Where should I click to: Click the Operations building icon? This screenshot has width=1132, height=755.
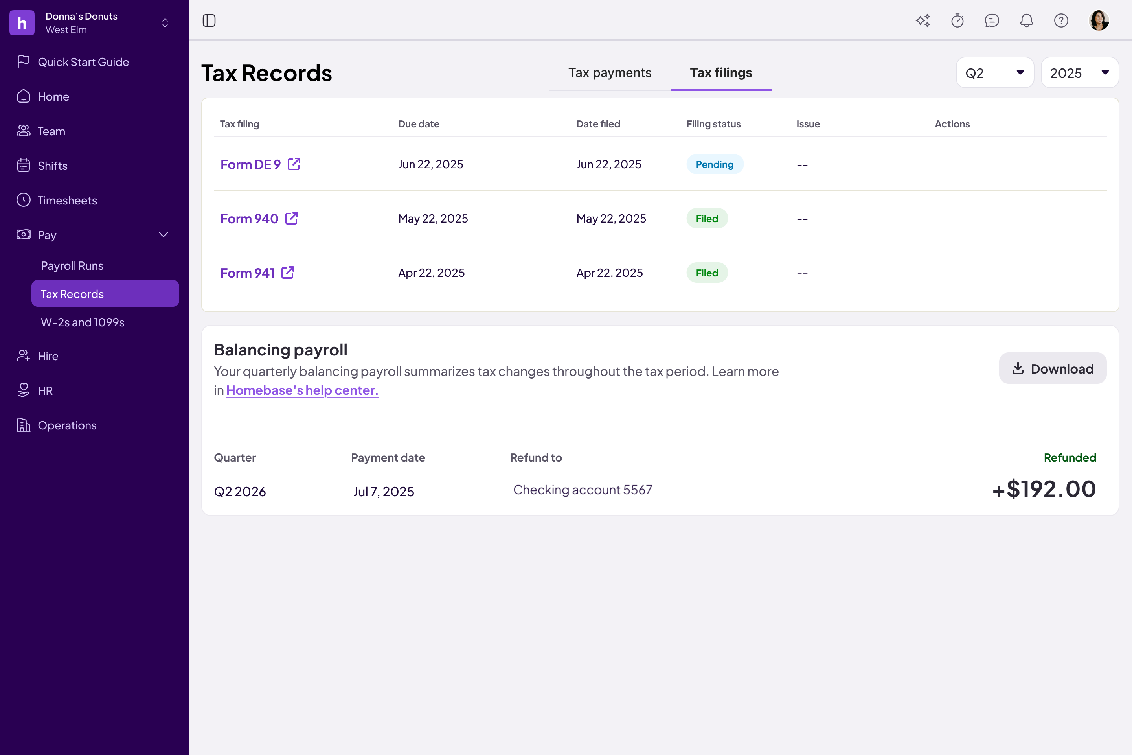(x=23, y=425)
